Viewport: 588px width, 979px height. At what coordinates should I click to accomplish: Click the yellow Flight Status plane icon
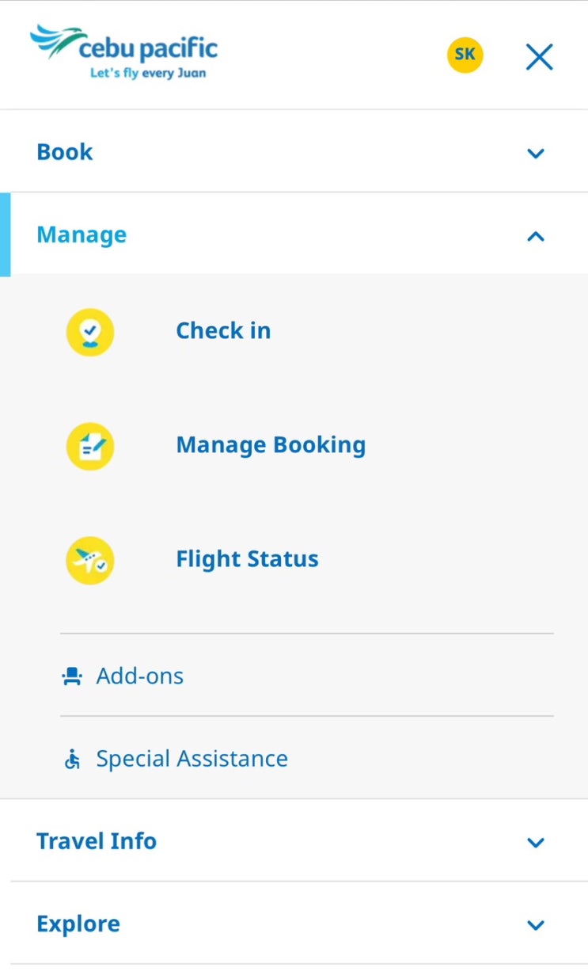point(89,560)
